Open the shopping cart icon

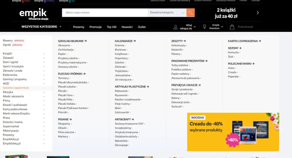(232, 27)
